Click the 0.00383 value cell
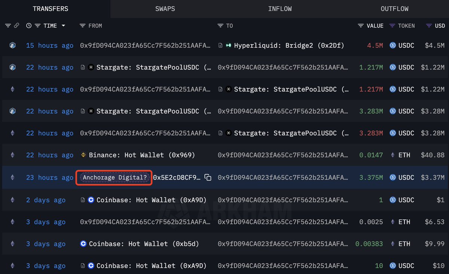449x274 pixels. tap(369, 244)
